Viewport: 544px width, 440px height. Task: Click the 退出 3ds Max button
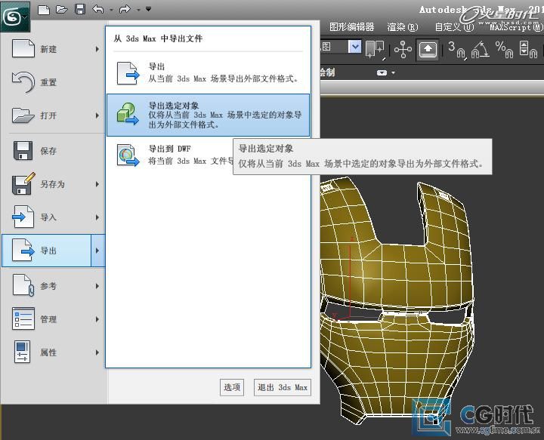[x=283, y=387]
